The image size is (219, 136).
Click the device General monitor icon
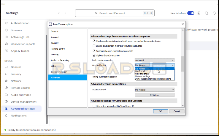click(x=6, y=67)
